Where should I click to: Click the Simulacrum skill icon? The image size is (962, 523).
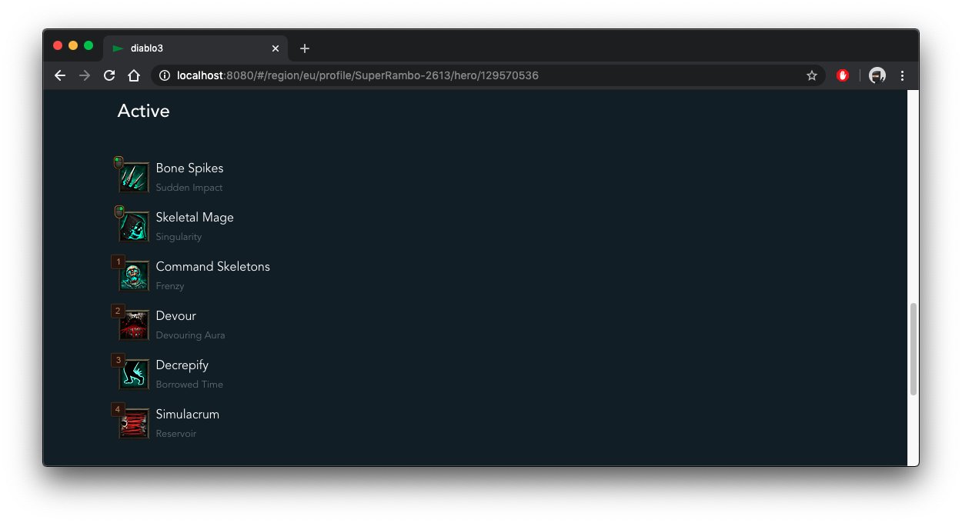point(134,424)
